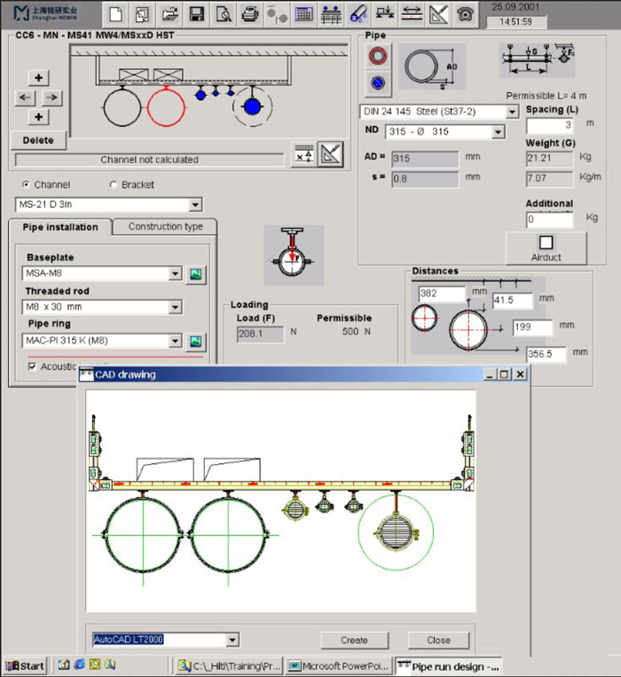Click the Save floppy disk toolbar icon
This screenshot has height=677, width=621.
(196, 14)
